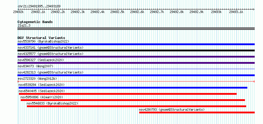Viewport: 263px width, 124px height.
Task: Click the nsv4282313 (gnomADStructuralVariants) label
Action: pos(51,72)
